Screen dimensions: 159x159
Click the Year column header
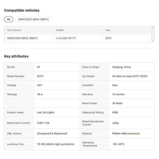[x=108, y=30]
